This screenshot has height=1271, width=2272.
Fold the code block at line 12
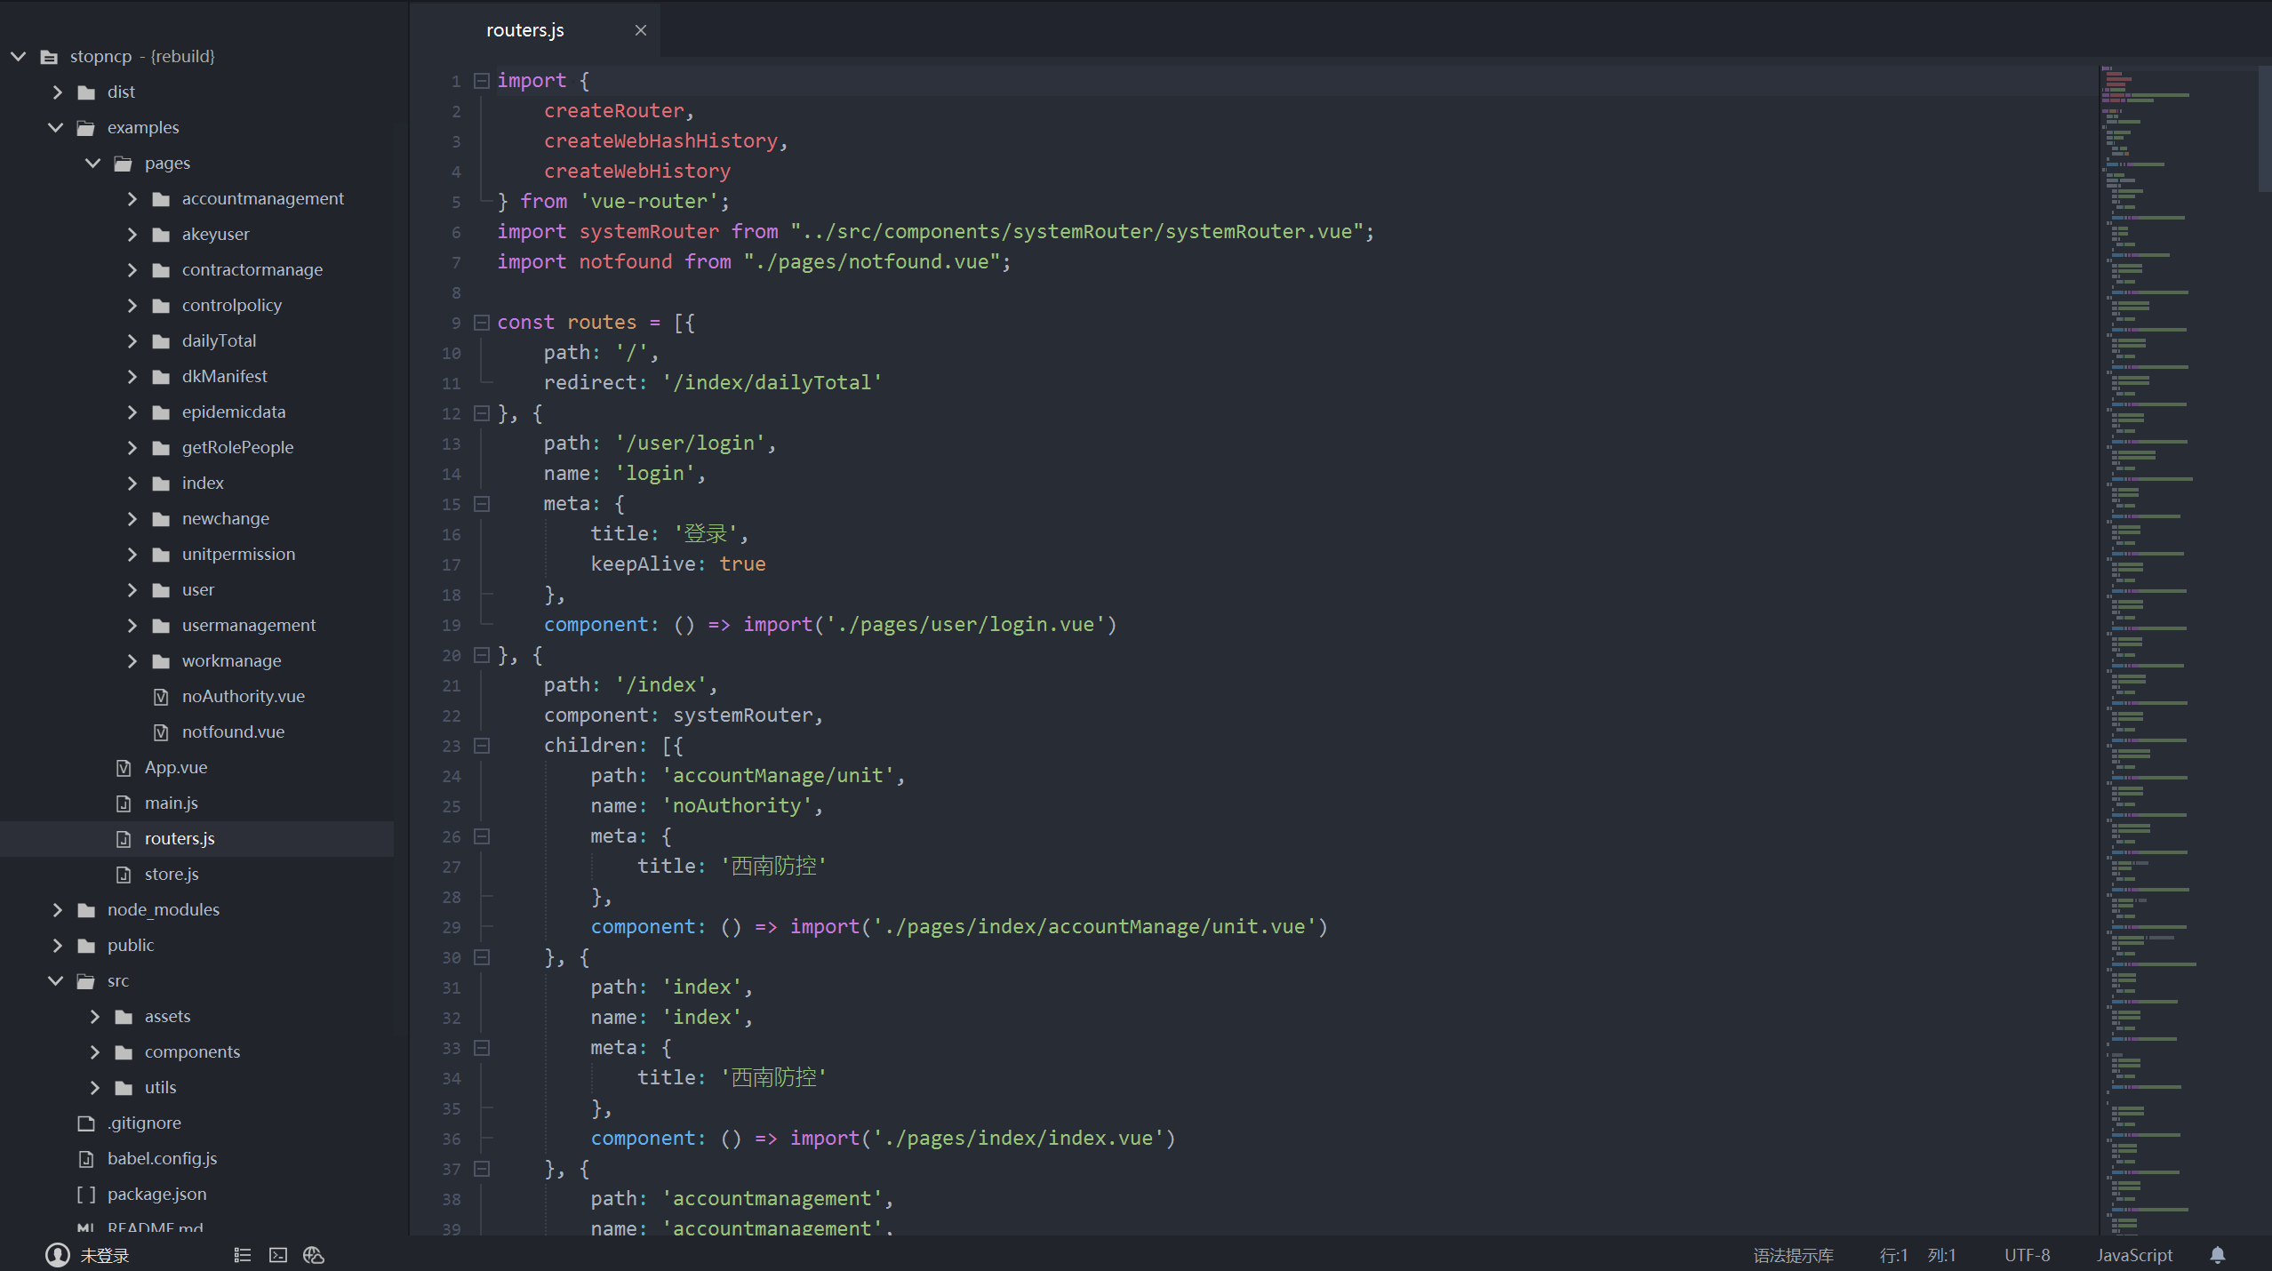[x=482, y=413]
